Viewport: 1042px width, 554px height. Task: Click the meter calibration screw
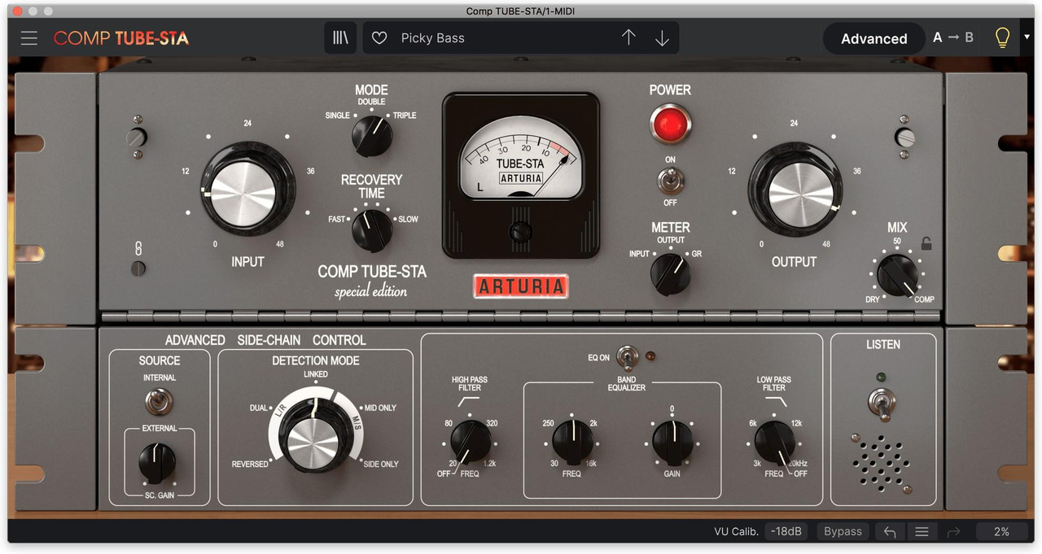(521, 233)
